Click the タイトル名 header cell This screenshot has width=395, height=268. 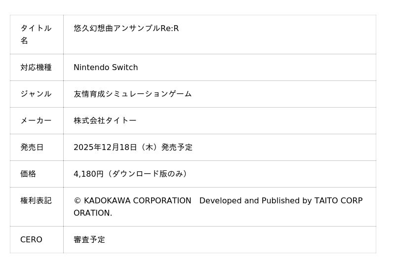tap(36, 34)
